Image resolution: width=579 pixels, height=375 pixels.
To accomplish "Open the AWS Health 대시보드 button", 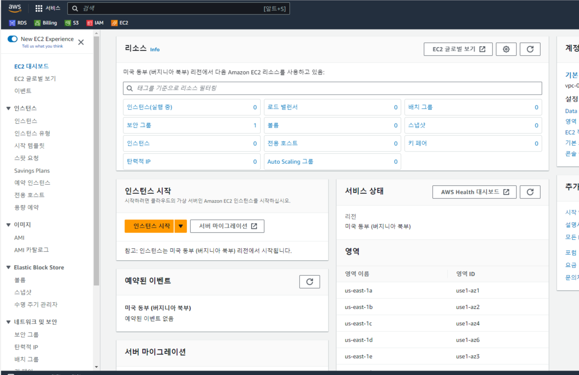I will tap(474, 192).
